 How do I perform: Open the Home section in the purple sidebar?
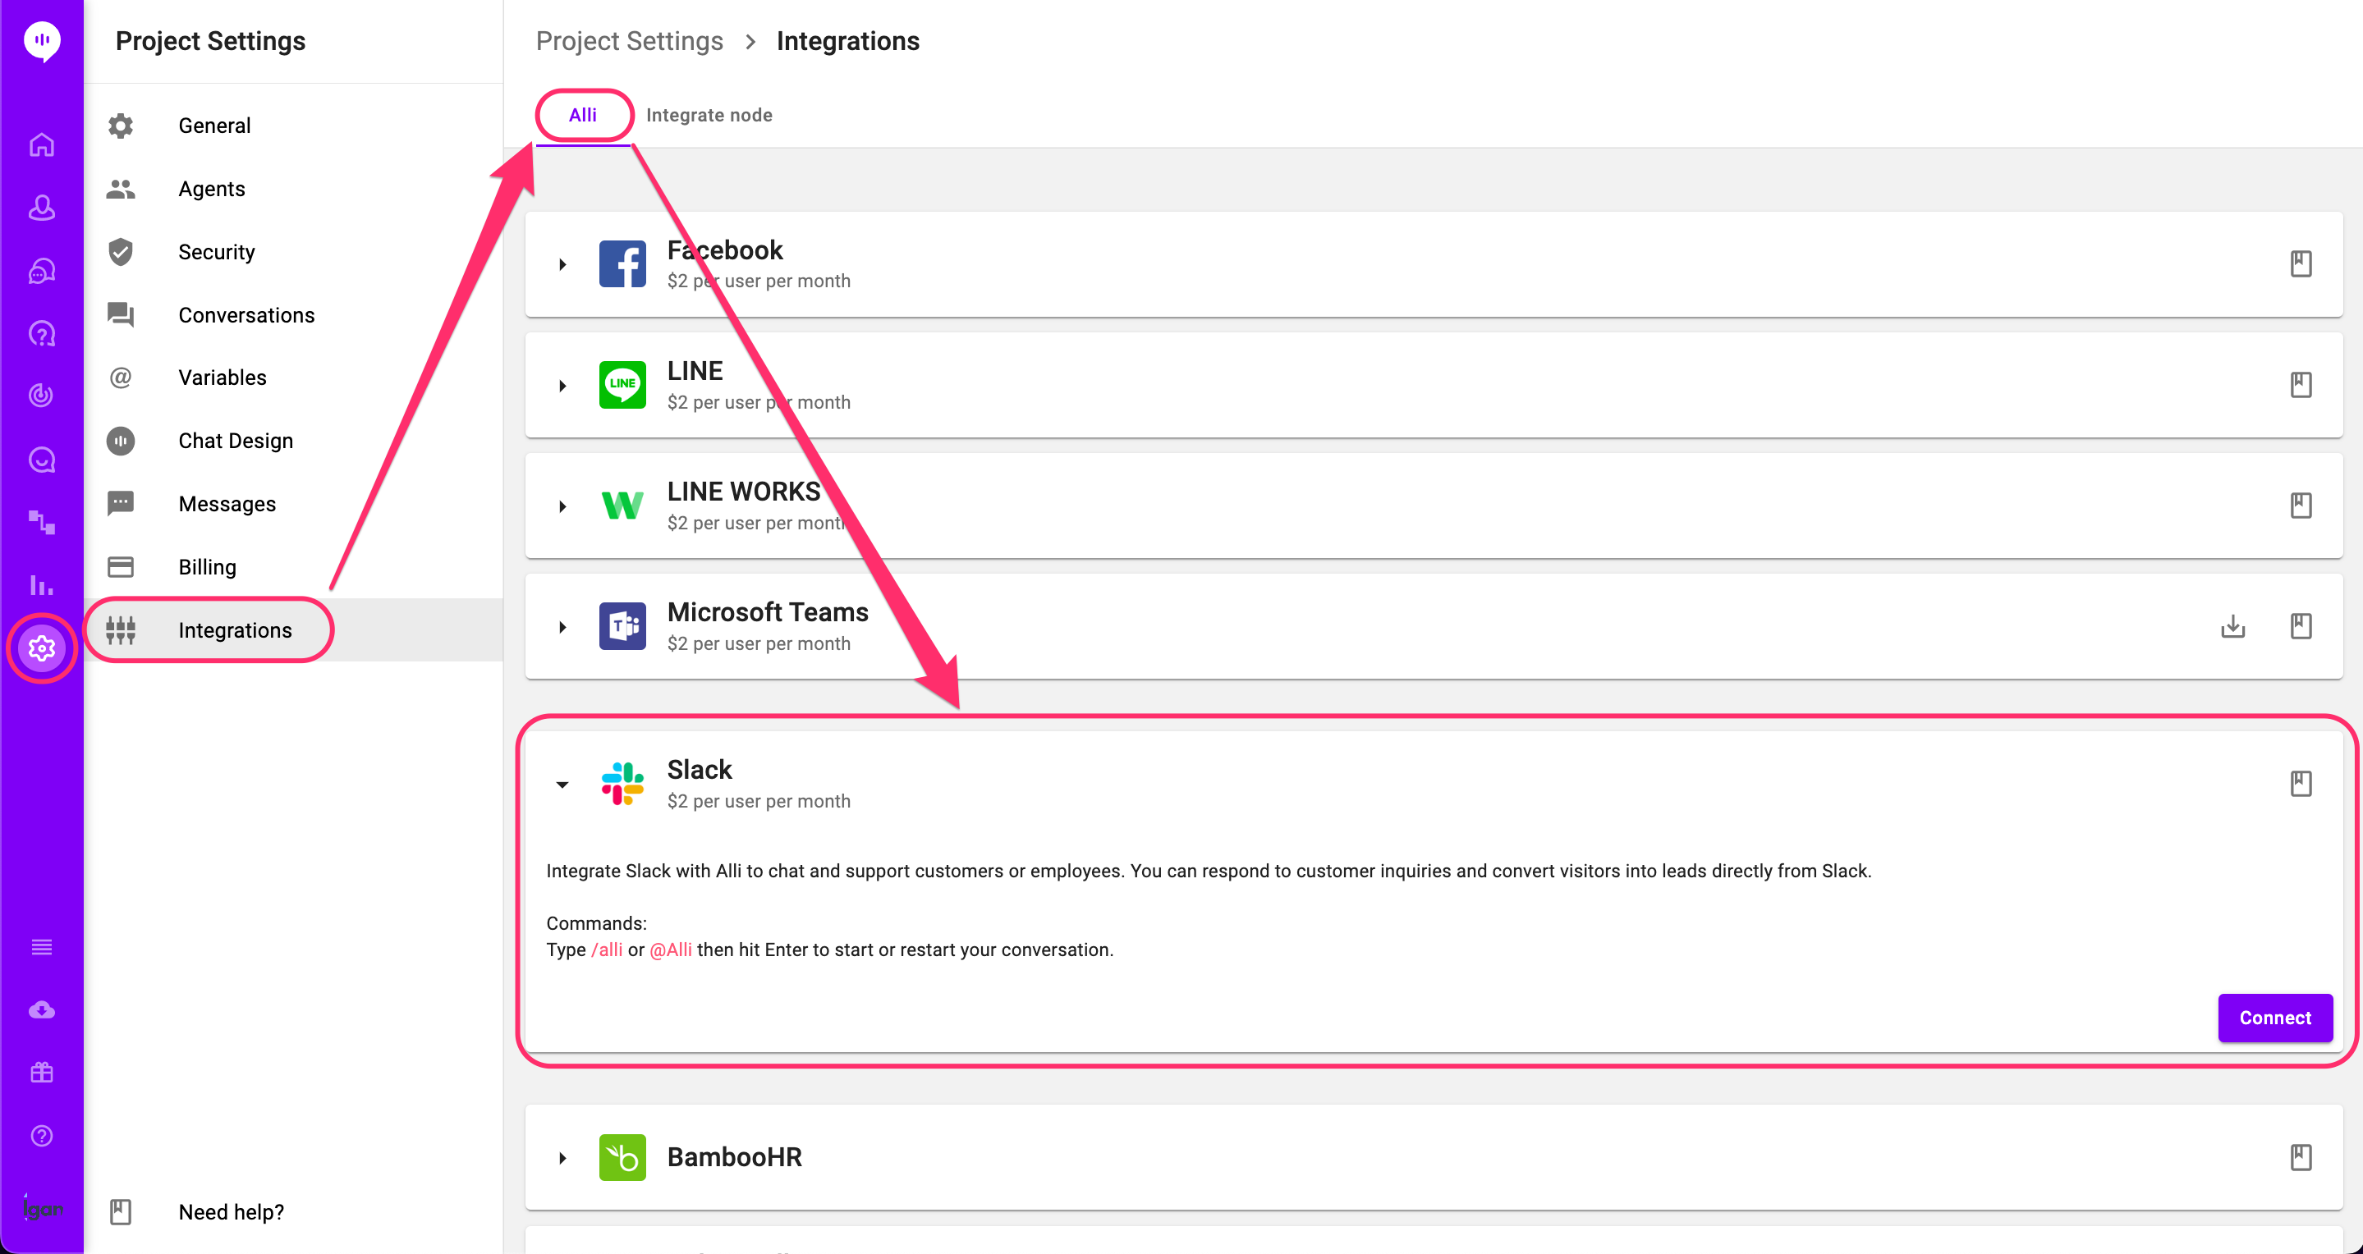point(41,144)
